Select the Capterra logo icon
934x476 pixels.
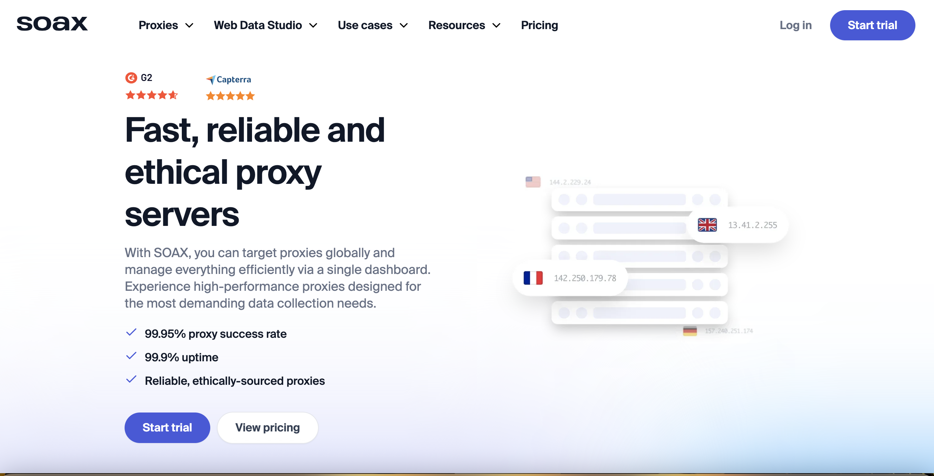click(x=211, y=79)
